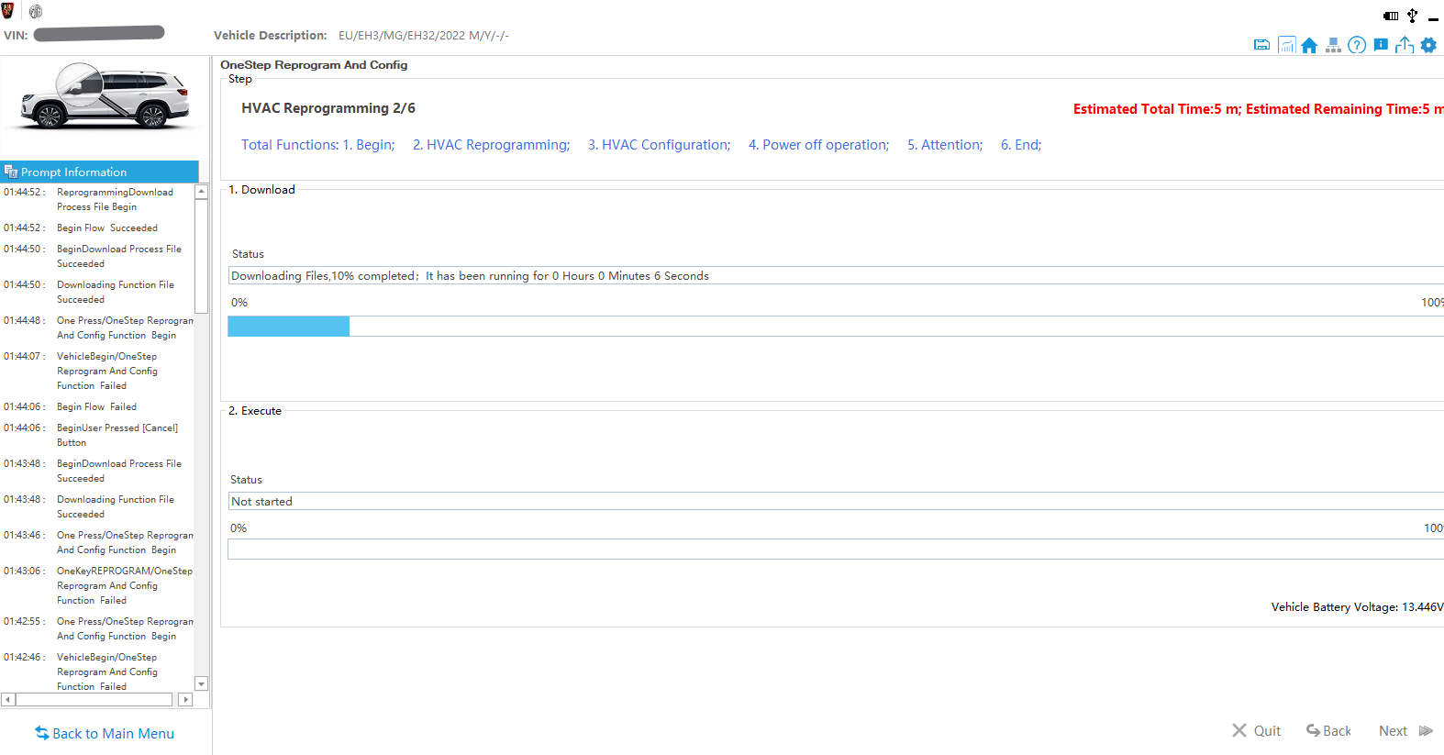
Task: Go to home via house icon
Action: coord(1309,45)
